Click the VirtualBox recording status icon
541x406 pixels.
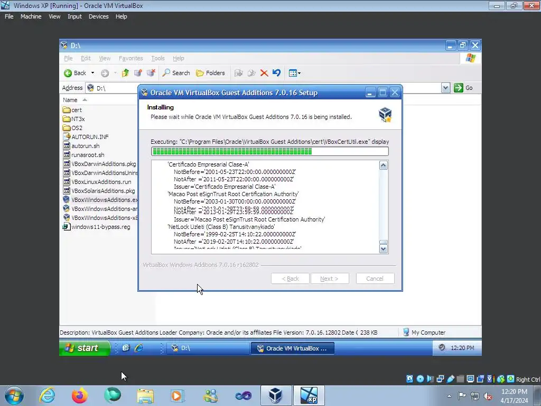480,379
